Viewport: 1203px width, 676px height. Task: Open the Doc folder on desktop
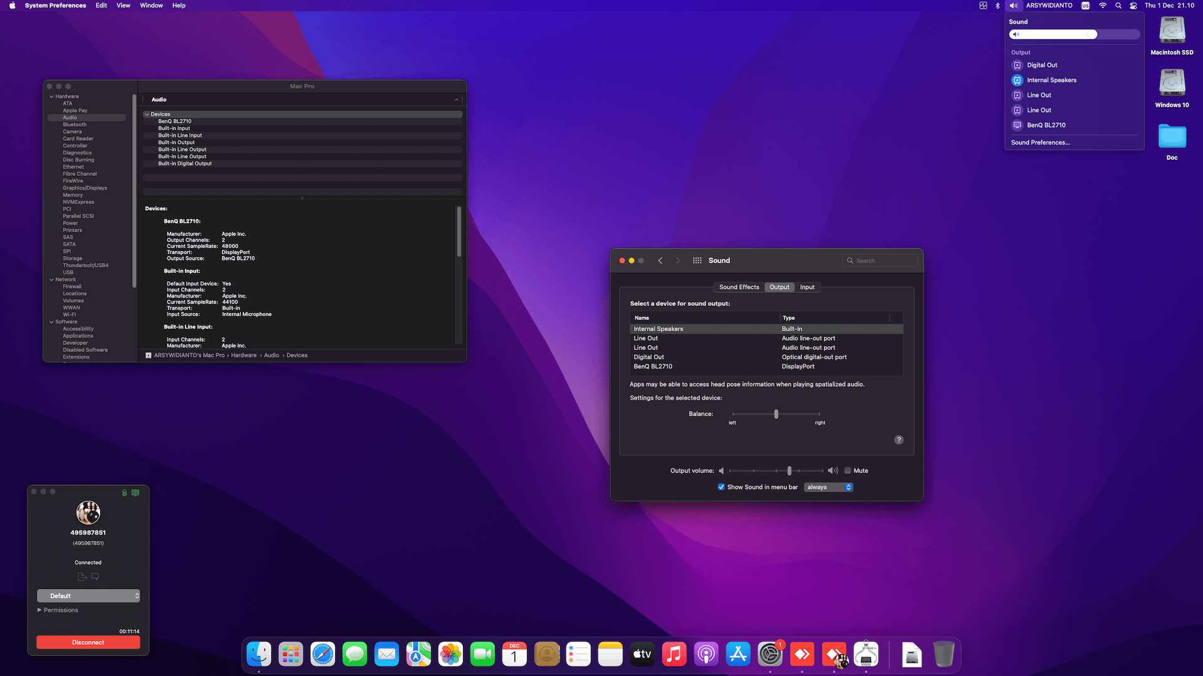(x=1172, y=141)
